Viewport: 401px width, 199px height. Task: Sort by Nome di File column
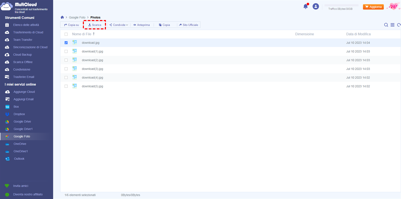[82, 34]
